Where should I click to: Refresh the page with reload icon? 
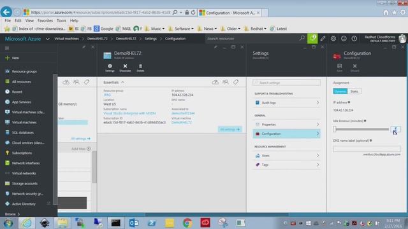coord(193,13)
